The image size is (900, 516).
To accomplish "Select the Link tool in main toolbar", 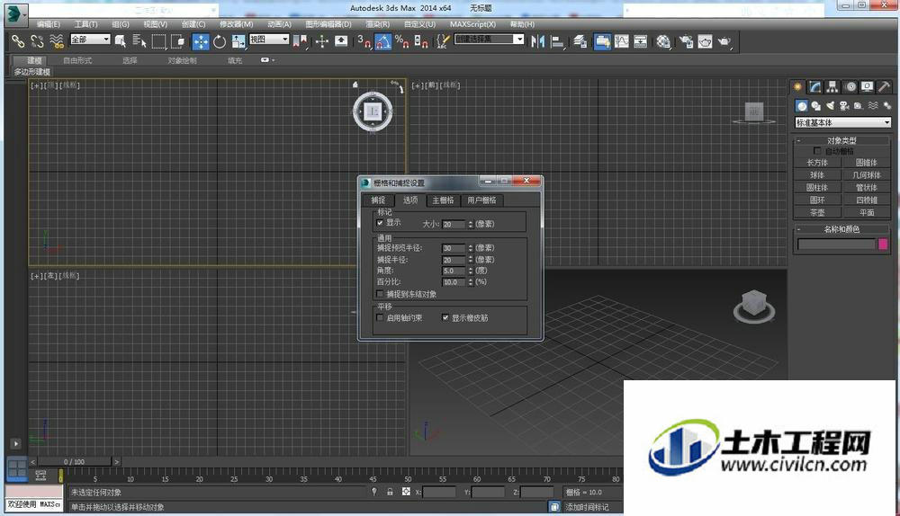I will (18, 41).
